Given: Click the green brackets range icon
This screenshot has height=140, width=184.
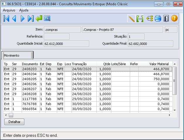Looking at the screenshot, I should (140, 18).
